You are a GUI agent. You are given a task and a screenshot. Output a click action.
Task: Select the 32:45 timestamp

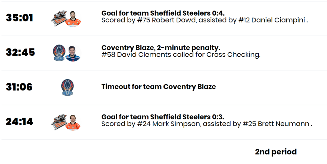tap(20, 52)
